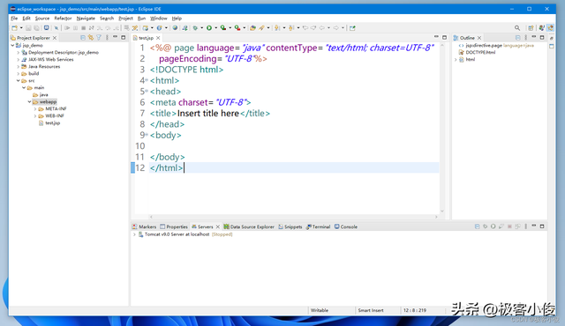565x326 pixels.
Task: Open the Window menu
Action: (159, 19)
